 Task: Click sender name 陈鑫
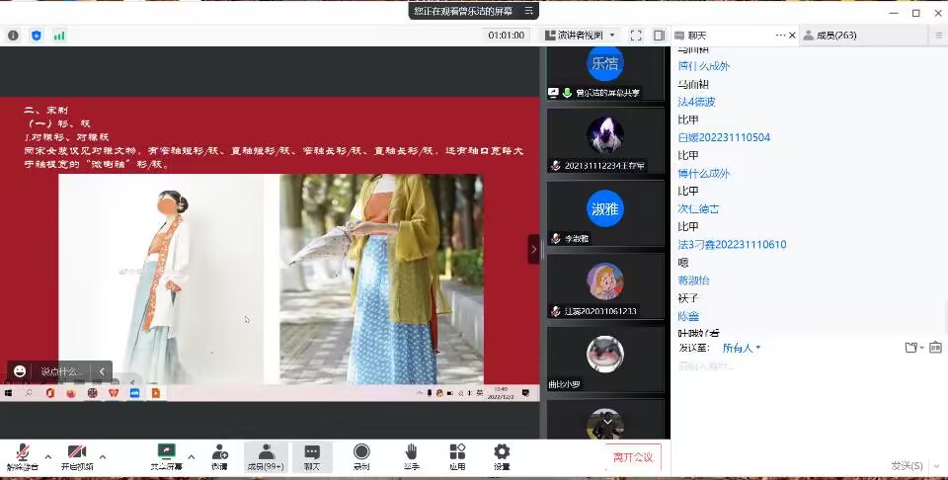click(x=688, y=316)
